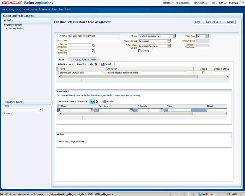245x196 pixels.
Task: Click the Partner Sales Channel Rule name cell
Action: (x=80, y=73)
